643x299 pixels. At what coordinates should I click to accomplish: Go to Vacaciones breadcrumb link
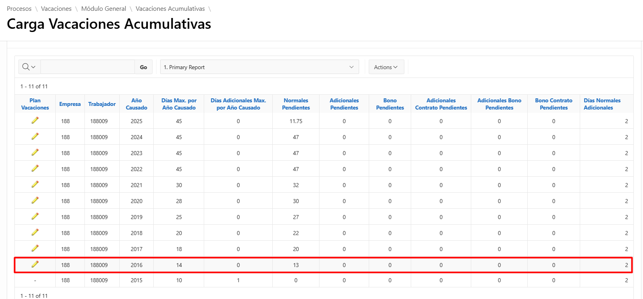click(x=56, y=9)
